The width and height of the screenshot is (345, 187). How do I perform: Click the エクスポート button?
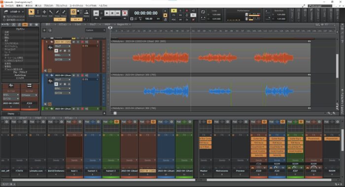(x=12, y=12)
